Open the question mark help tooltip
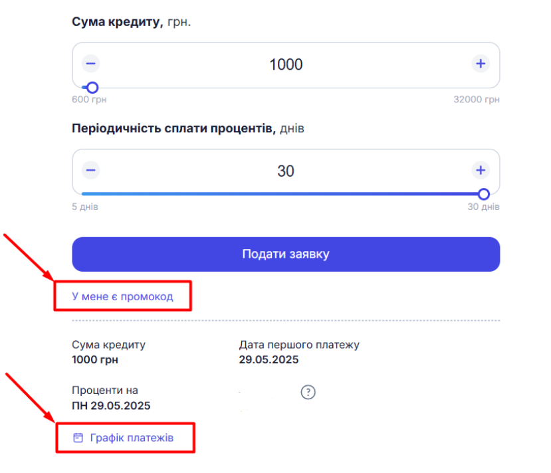 [x=308, y=392]
